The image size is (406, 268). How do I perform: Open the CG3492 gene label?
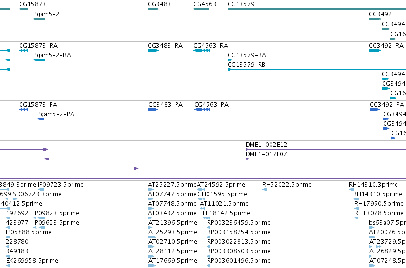pyautogui.click(x=380, y=14)
